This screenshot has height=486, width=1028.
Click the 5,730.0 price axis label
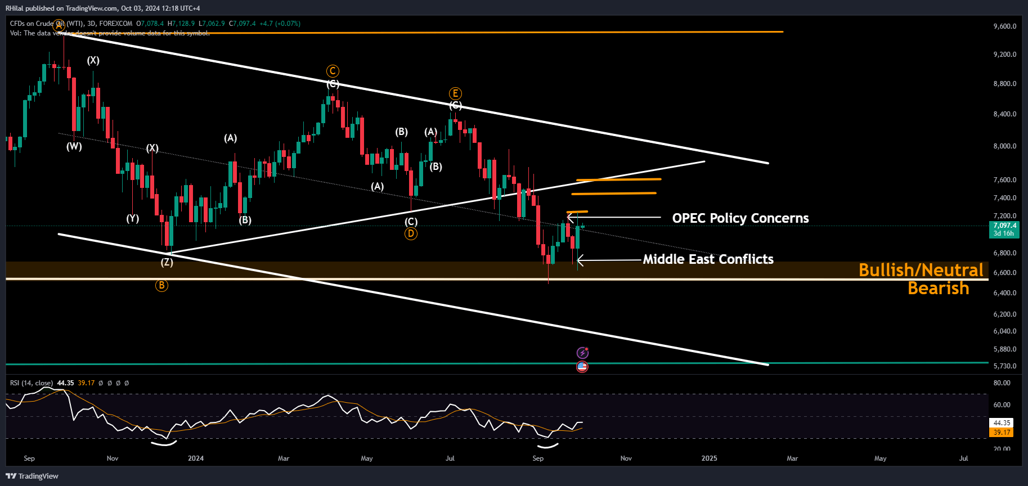[1005, 366]
